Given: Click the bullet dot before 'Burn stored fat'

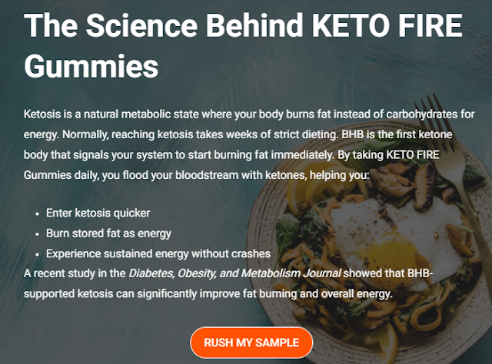Looking at the screenshot, I should click(x=38, y=234).
